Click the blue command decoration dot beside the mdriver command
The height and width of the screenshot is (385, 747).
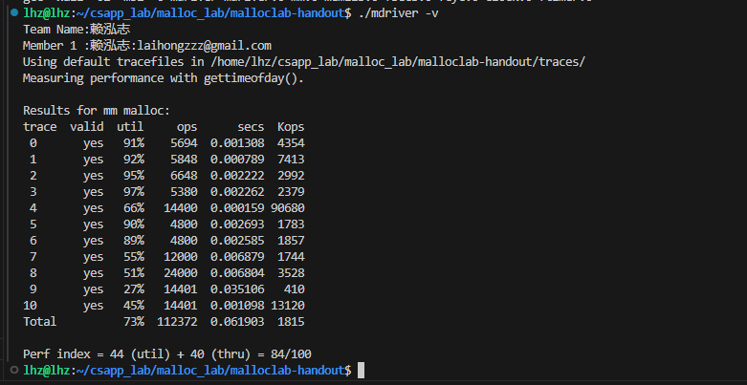coord(11,13)
